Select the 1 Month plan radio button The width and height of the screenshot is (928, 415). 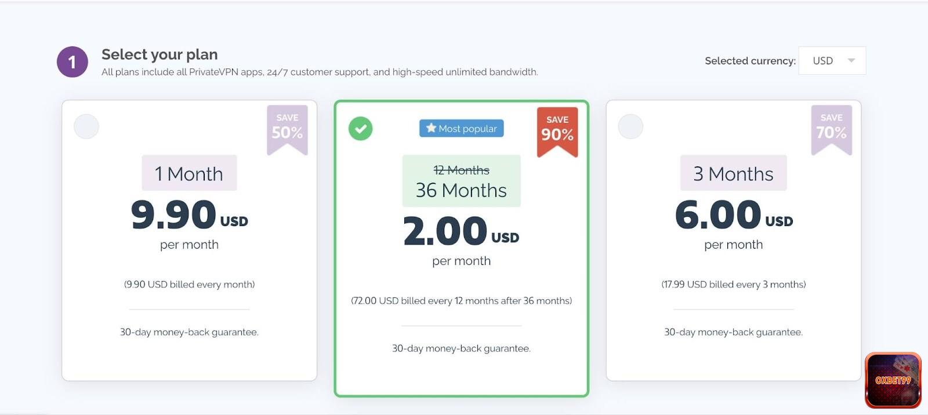86,126
